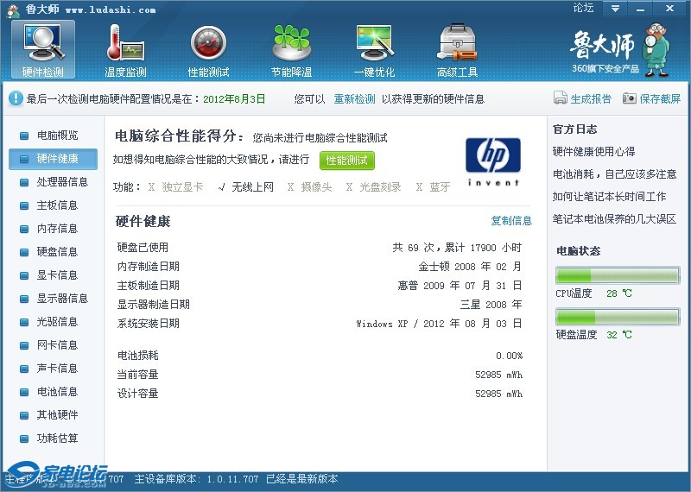Click the 主设备库版本 1.0.11.707 status text
This screenshot has height=492, width=691.
[196, 479]
